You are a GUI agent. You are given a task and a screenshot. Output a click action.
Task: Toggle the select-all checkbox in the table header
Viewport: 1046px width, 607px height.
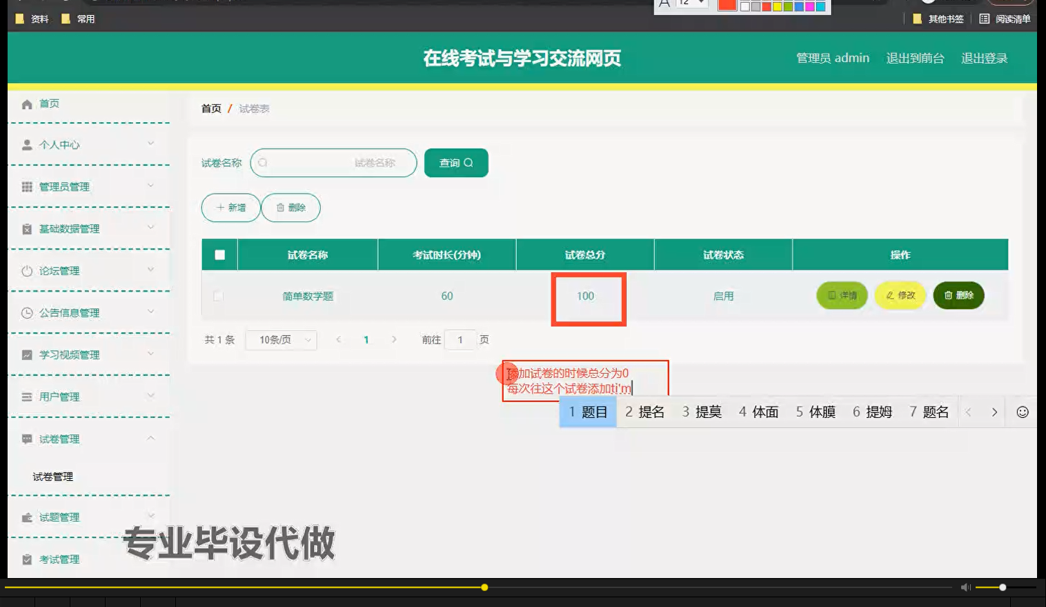[219, 255]
